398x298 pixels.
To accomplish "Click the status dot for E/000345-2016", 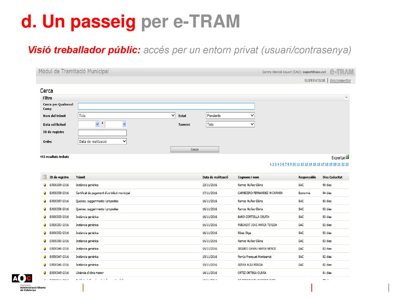I will pos(45,273).
